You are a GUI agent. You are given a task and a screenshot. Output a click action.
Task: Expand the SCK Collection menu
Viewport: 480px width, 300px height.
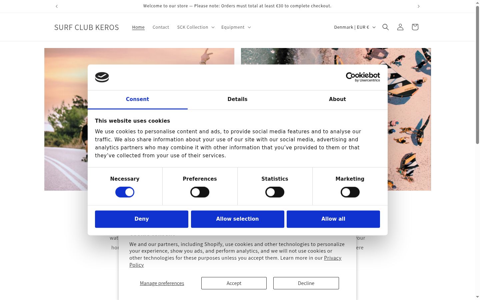point(196,27)
